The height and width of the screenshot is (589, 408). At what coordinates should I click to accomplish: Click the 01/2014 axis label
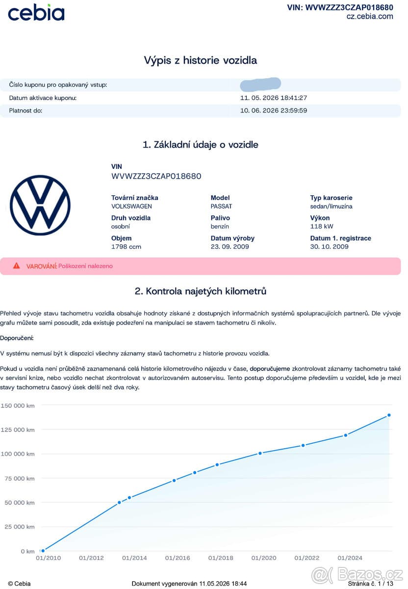tap(134, 558)
